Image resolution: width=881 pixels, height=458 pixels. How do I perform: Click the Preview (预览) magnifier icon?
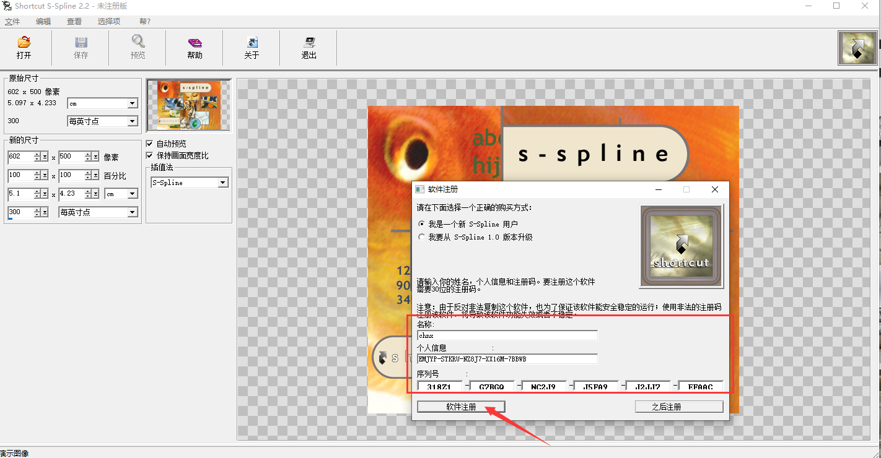(x=138, y=42)
